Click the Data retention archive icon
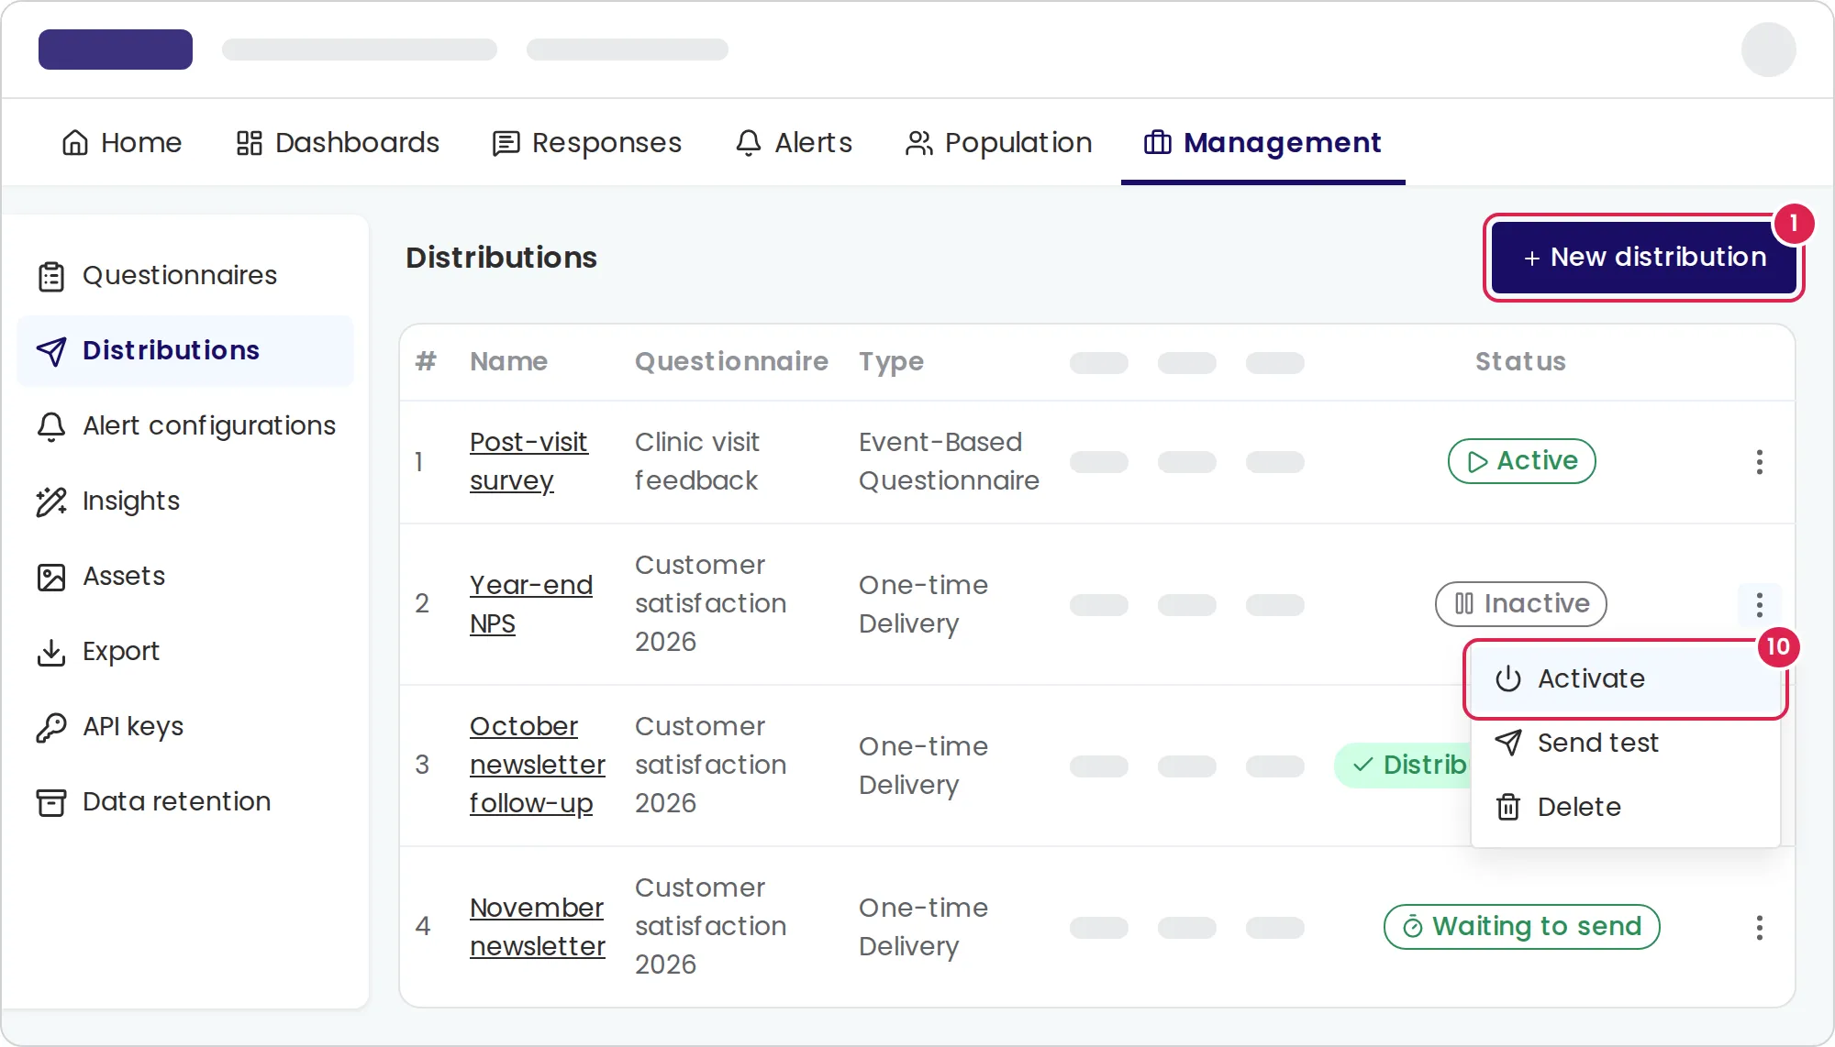The width and height of the screenshot is (1835, 1047). [51, 802]
